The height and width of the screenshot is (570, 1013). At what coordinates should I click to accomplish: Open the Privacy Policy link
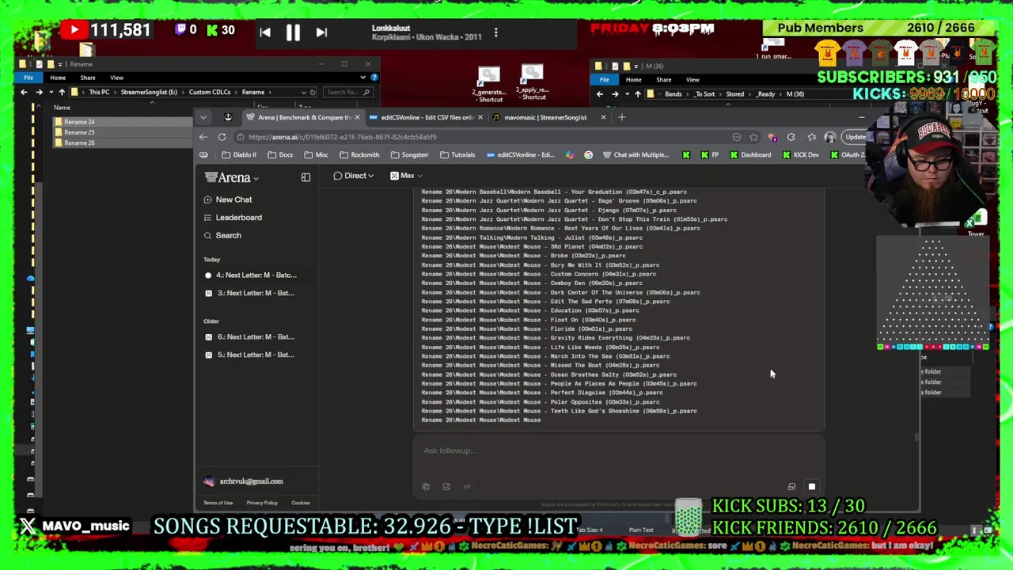(262, 503)
